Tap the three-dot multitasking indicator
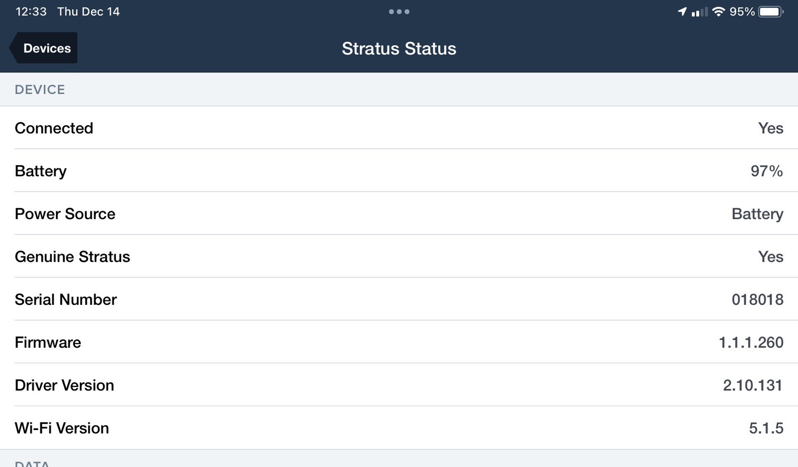The image size is (798, 467). 399,11
